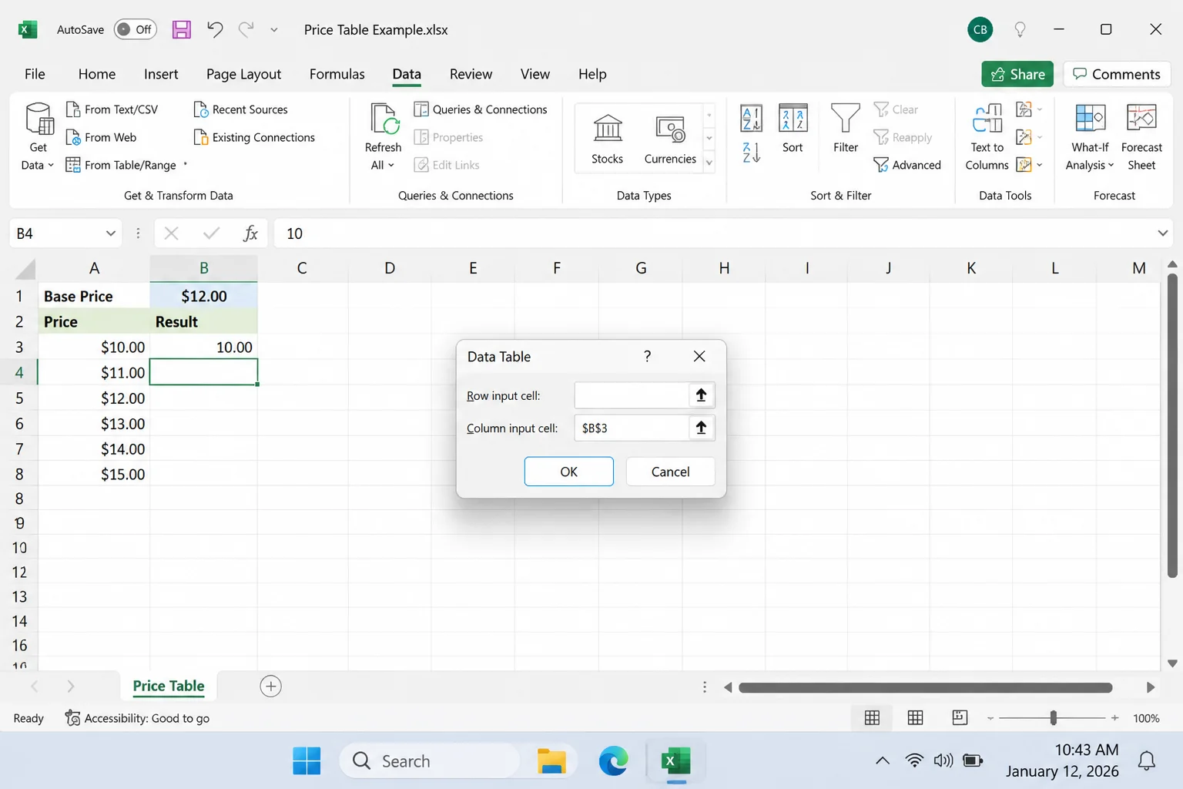The width and height of the screenshot is (1183, 789).
Task: Expand the formula bar
Action: pos(1162,233)
